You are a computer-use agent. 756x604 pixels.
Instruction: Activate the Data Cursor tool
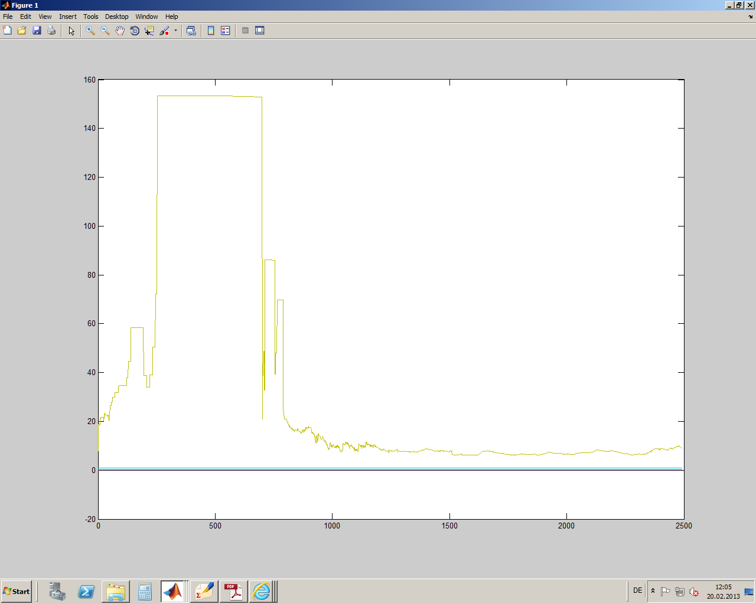149,31
